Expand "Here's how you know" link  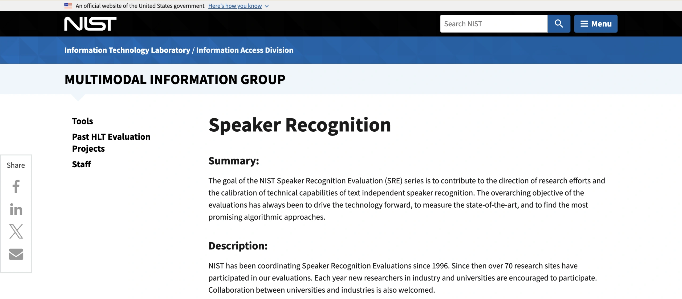pyautogui.click(x=238, y=6)
